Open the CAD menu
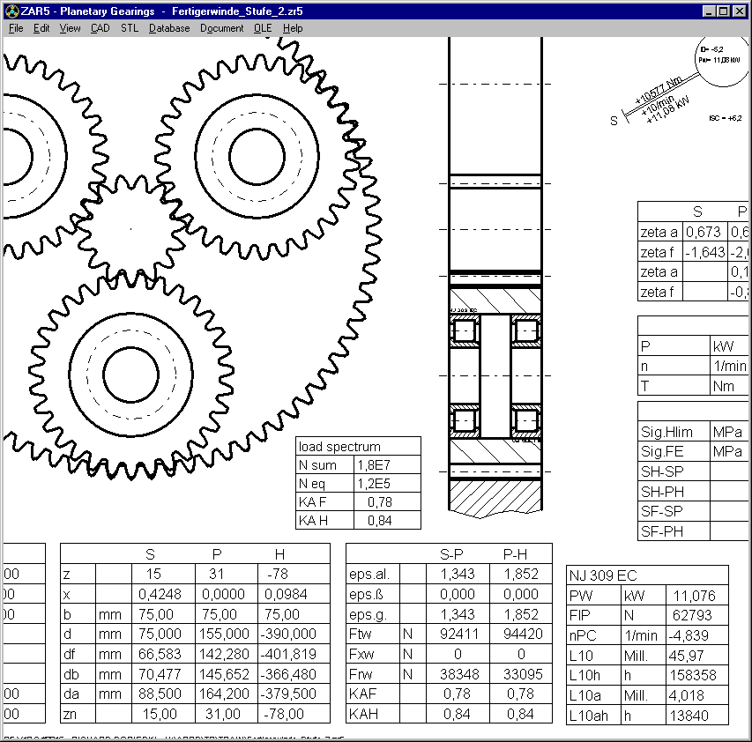The height and width of the screenshot is (742, 752). (x=100, y=28)
